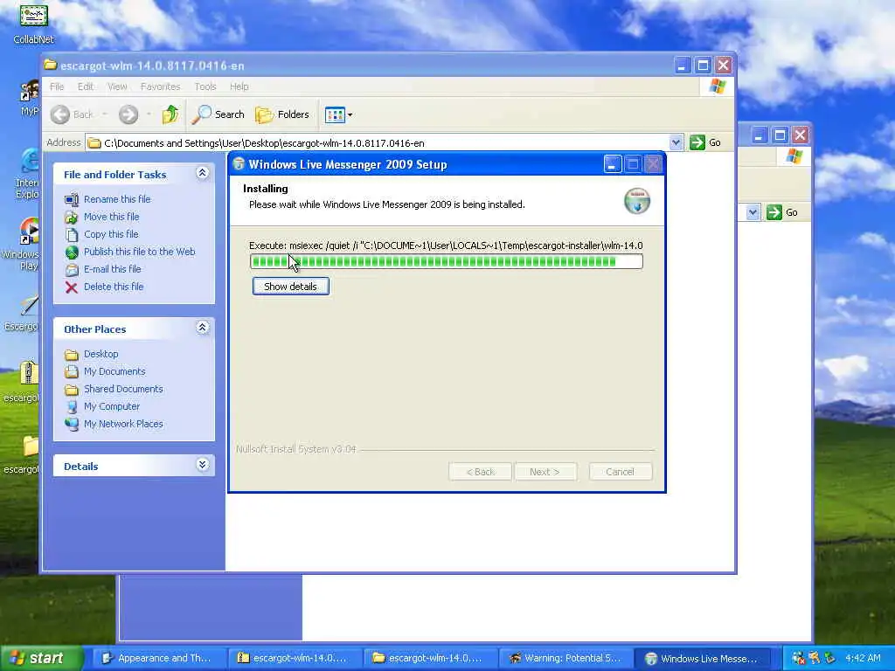Open the Favorites menu in Explorer
This screenshot has width=895, height=671.
(x=161, y=86)
